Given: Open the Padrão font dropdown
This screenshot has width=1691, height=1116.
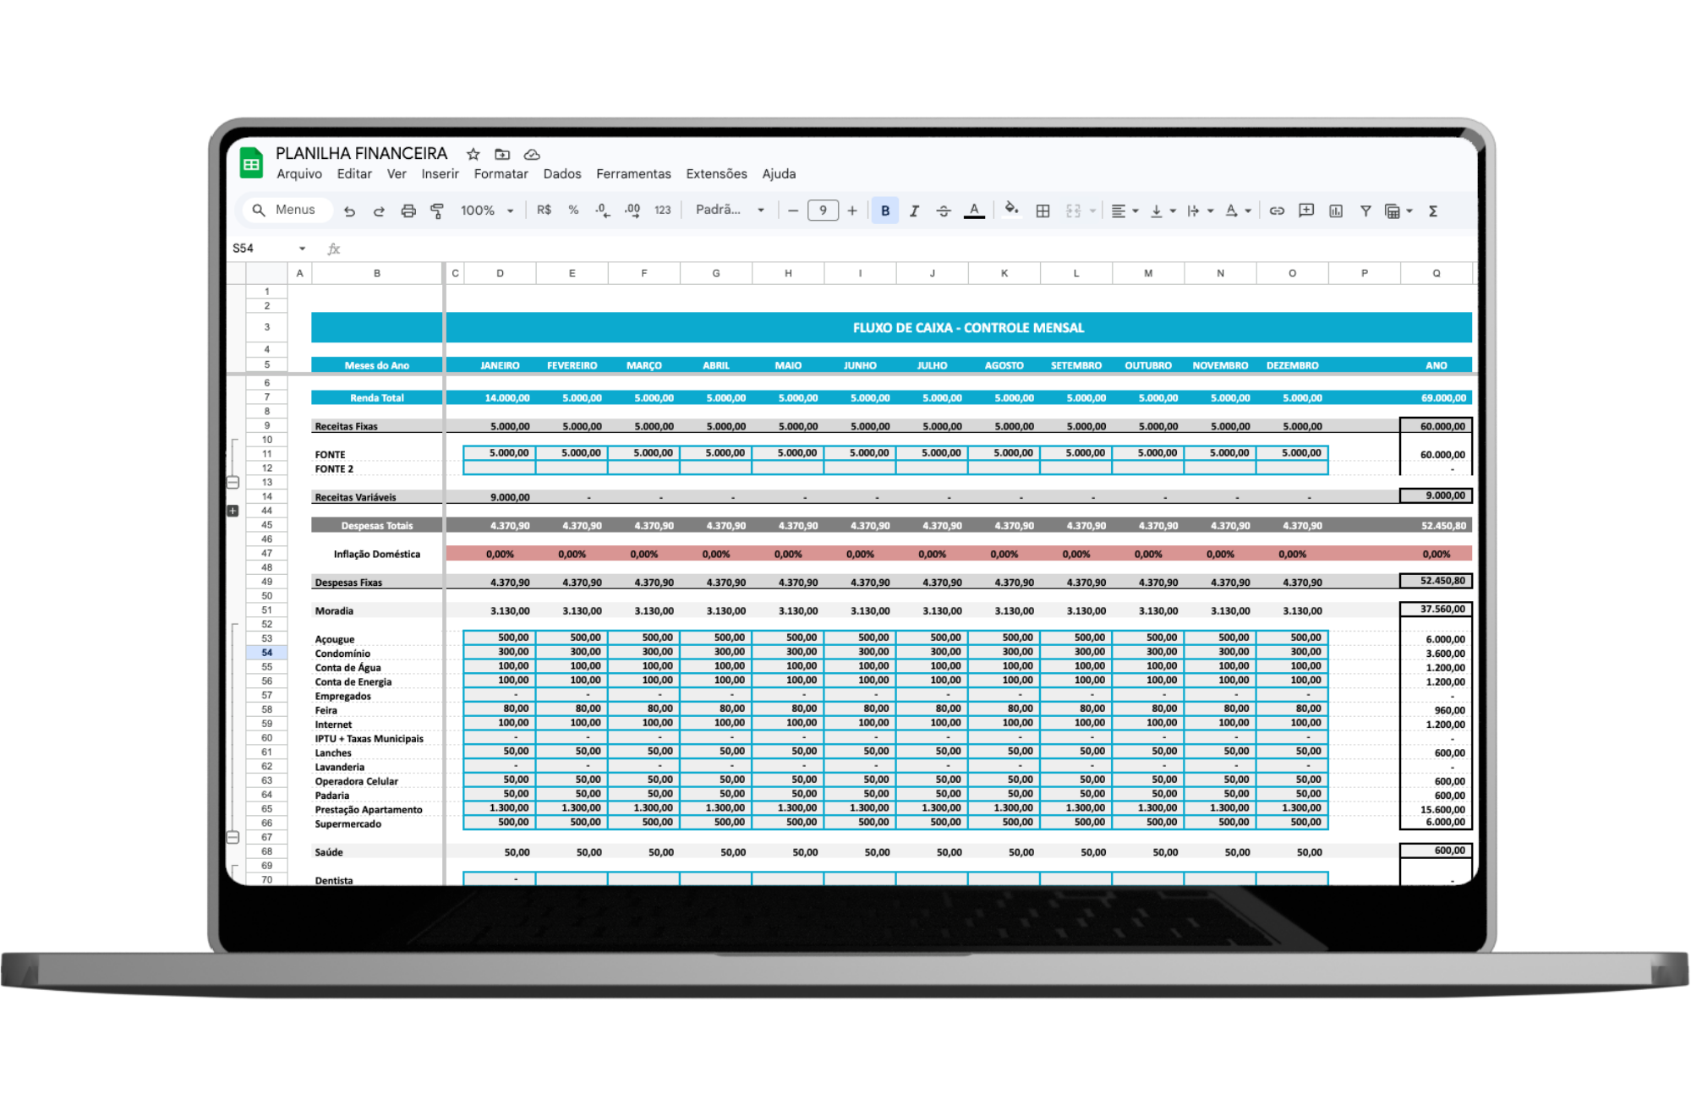Looking at the screenshot, I should pos(729,210).
